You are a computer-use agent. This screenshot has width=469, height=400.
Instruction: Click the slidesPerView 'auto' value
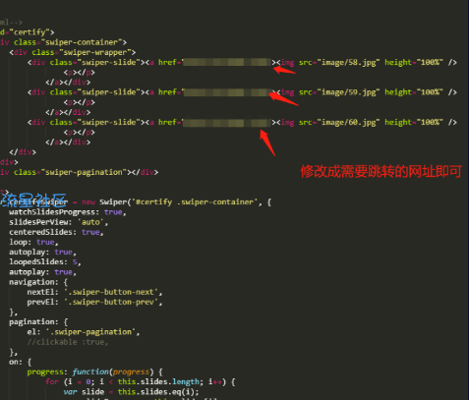pos(90,222)
